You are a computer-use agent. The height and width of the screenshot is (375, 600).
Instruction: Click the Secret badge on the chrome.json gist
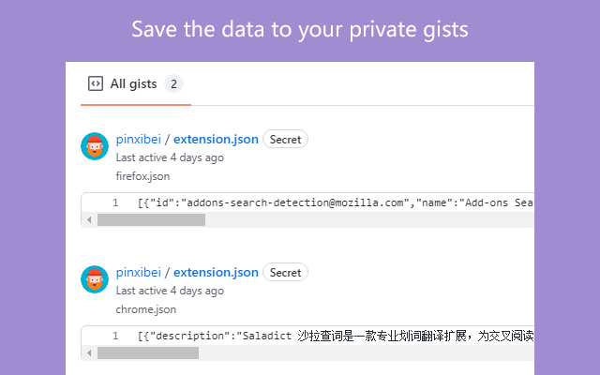285,273
